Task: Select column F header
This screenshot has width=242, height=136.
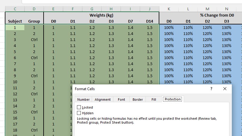Action: click(73, 9)
